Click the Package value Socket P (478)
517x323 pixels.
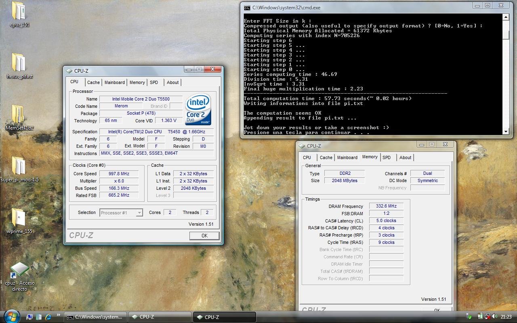coord(141,113)
